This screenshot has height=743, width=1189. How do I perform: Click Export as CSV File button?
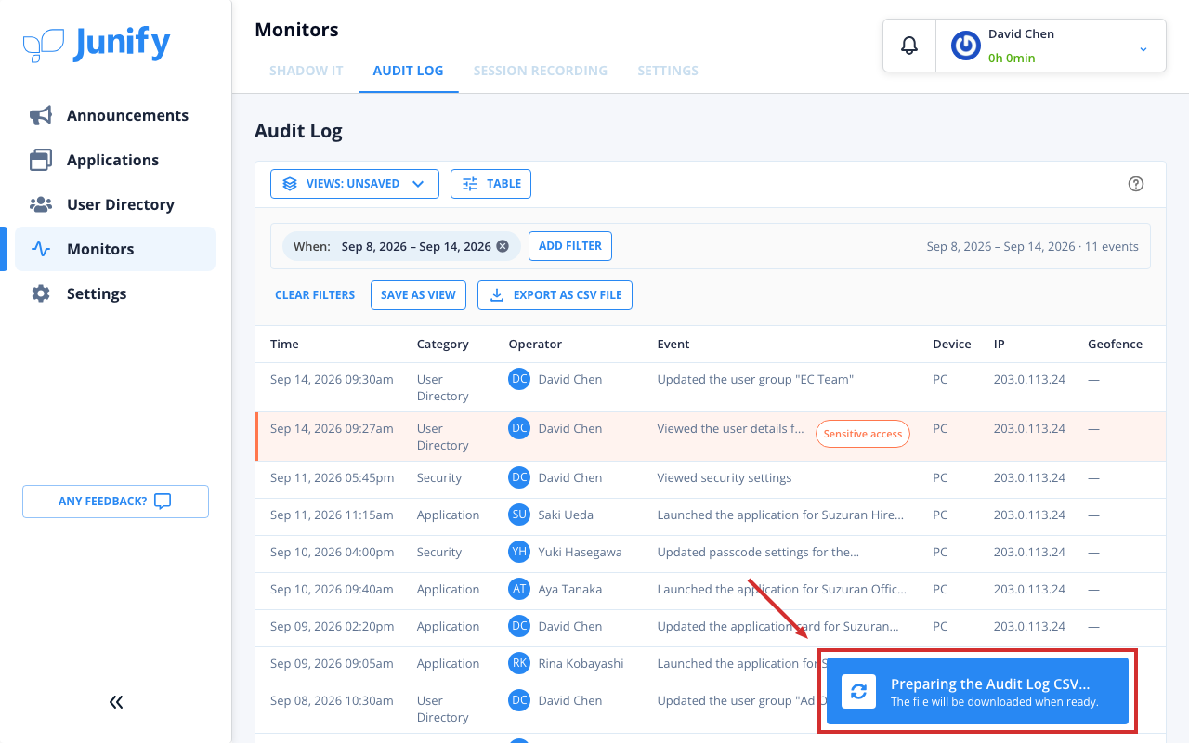pyautogui.click(x=555, y=295)
